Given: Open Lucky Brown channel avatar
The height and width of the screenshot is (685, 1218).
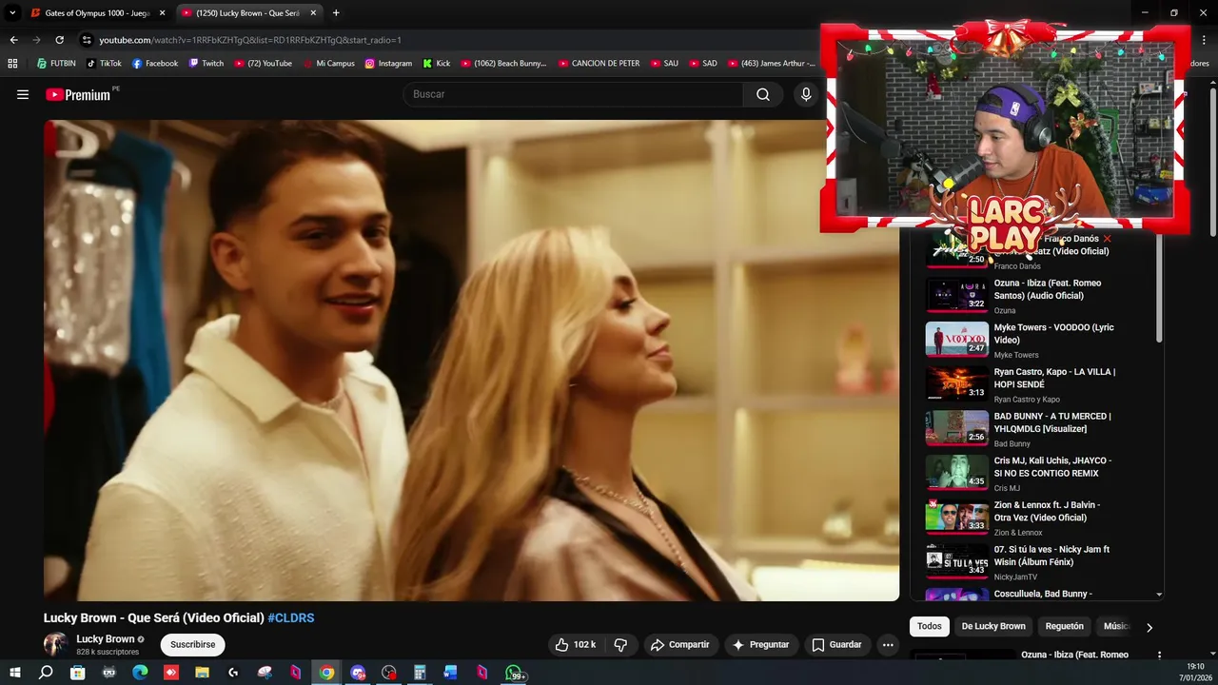Looking at the screenshot, I should point(55,645).
